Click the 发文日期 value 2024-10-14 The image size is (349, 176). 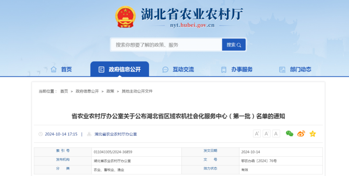tap(250, 152)
